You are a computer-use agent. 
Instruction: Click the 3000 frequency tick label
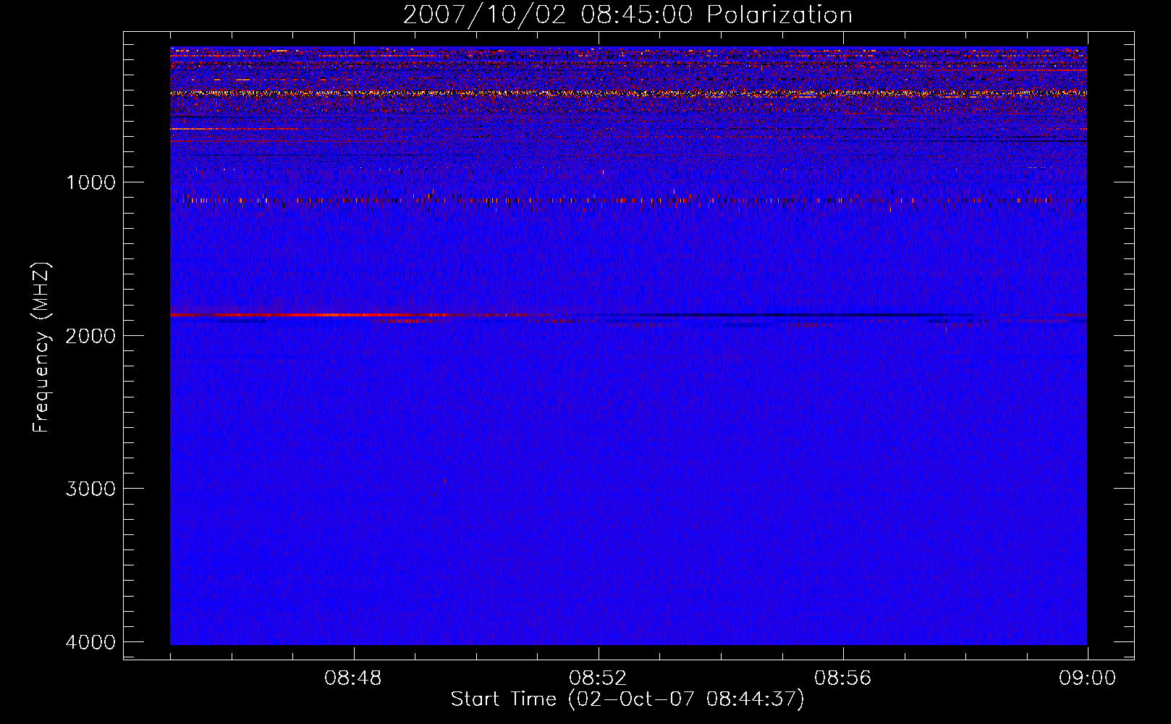(91, 489)
